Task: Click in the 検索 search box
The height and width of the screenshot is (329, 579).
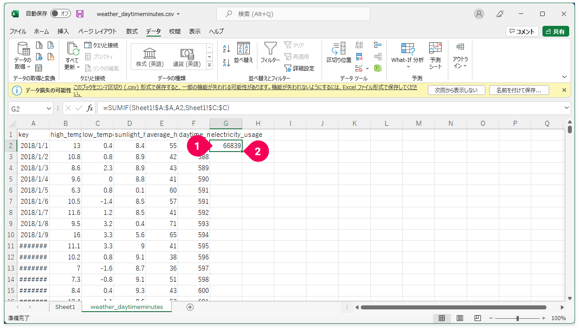Action: pos(293,14)
